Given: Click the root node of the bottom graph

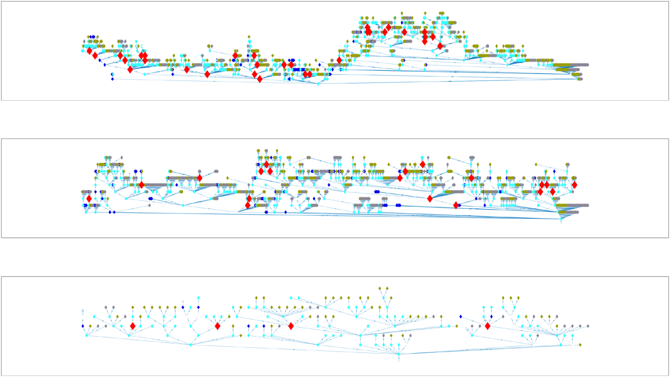Looking at the screenshot, I should [399, 355].
